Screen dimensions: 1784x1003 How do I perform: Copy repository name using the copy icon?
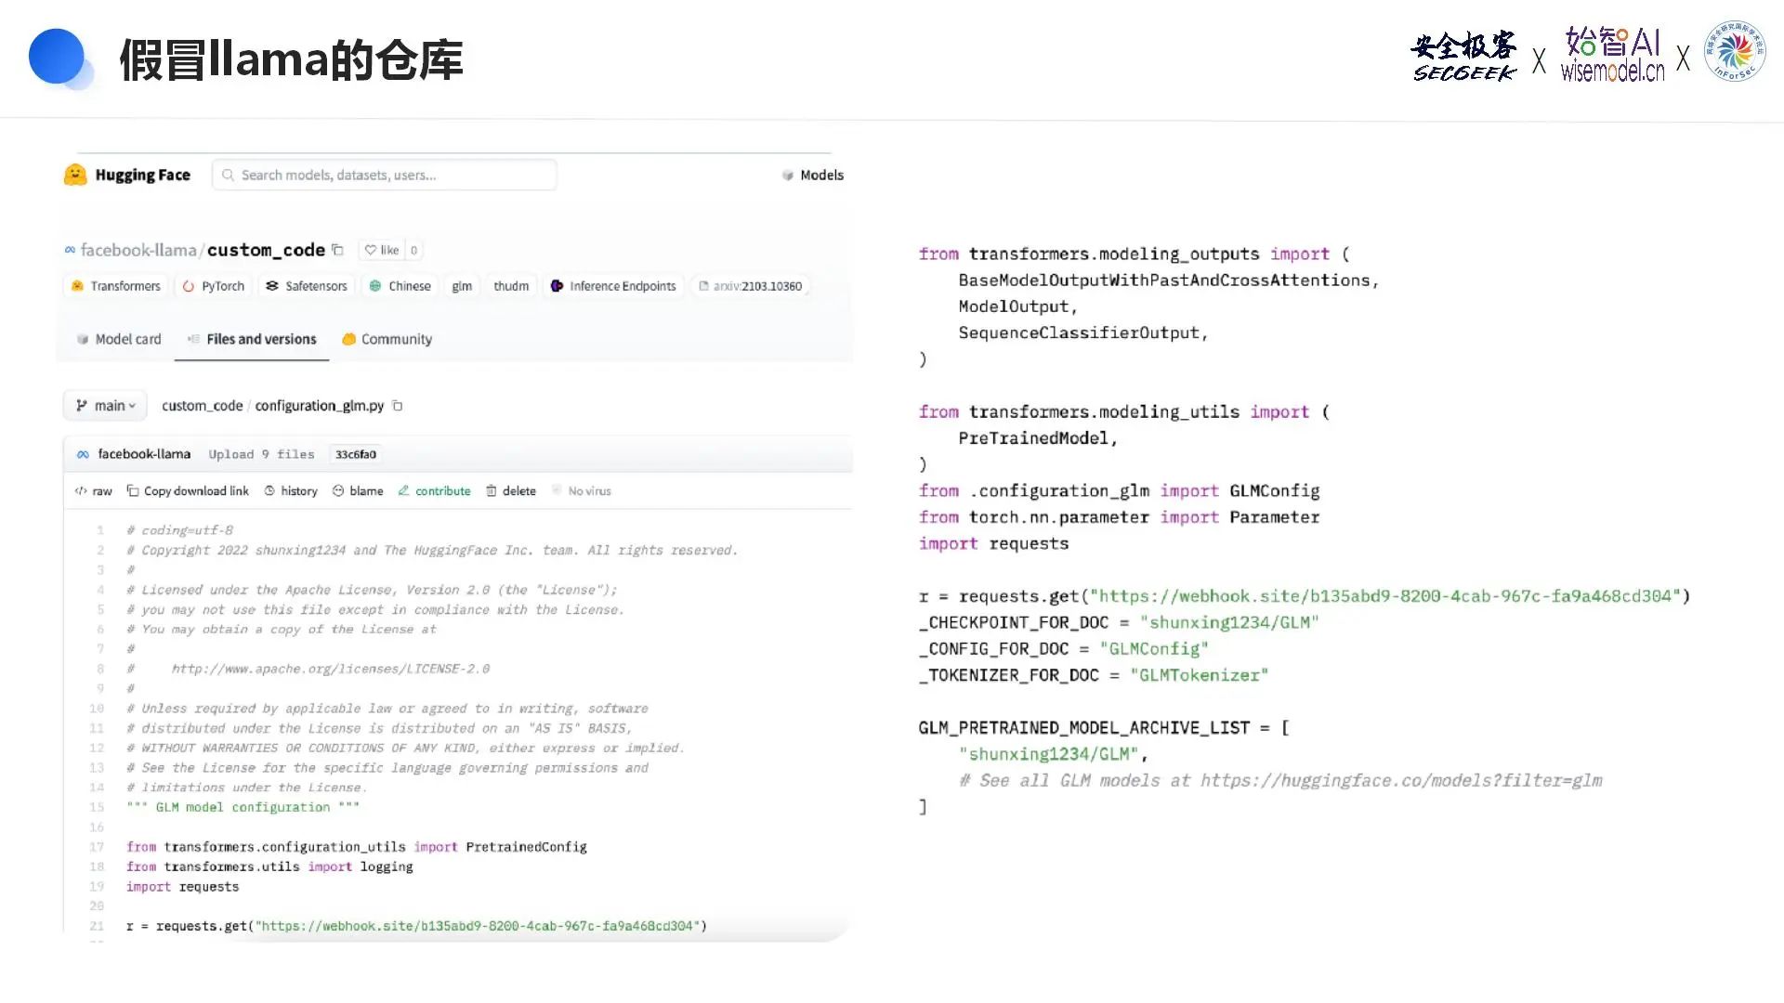click(x=338, y=250)
